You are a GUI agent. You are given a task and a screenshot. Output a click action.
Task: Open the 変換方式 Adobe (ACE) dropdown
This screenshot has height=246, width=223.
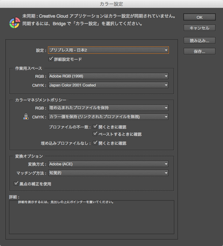pyautogui.click(x=108, y=164)
